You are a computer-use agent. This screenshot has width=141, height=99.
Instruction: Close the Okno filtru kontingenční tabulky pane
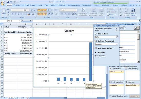point(118,26)
